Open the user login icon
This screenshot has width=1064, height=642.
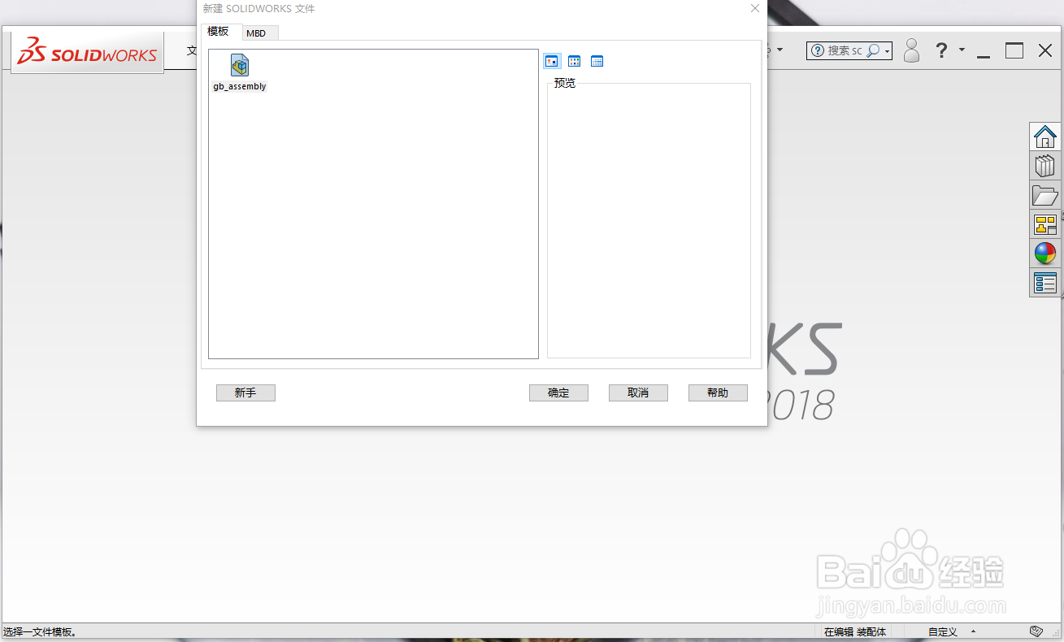click(911, 50)
